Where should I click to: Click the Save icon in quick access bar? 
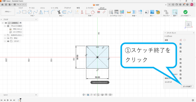coord(15,4)
